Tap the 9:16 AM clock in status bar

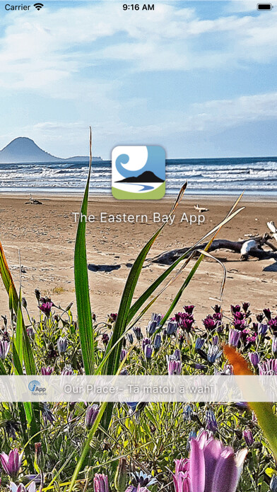(x=138, y=7)
